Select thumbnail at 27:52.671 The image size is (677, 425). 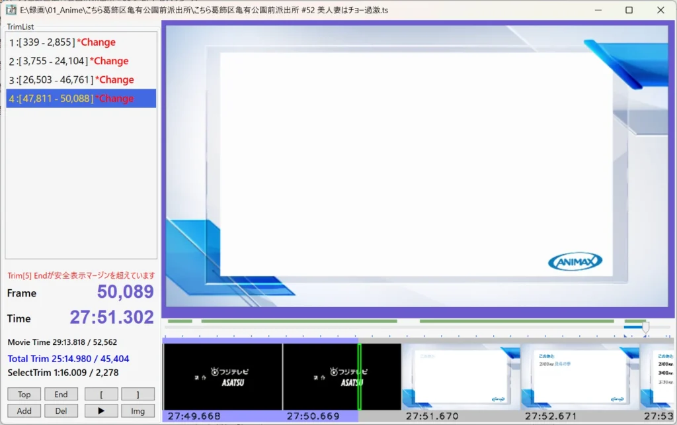tap(580, 376)
